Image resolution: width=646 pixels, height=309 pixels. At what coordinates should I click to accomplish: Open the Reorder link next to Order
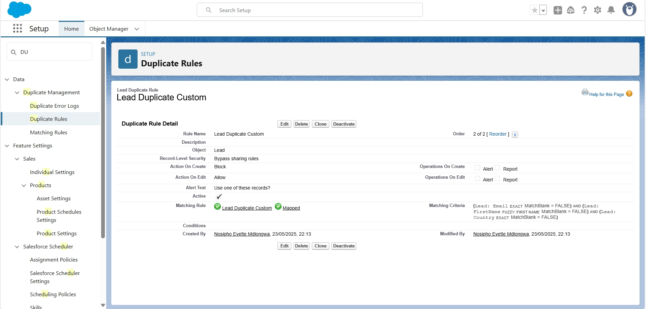coord(498,134)
